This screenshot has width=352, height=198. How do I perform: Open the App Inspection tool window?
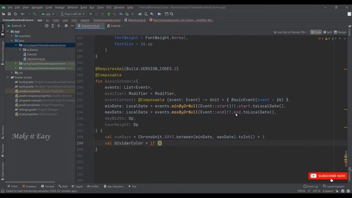tap(113, 186)
